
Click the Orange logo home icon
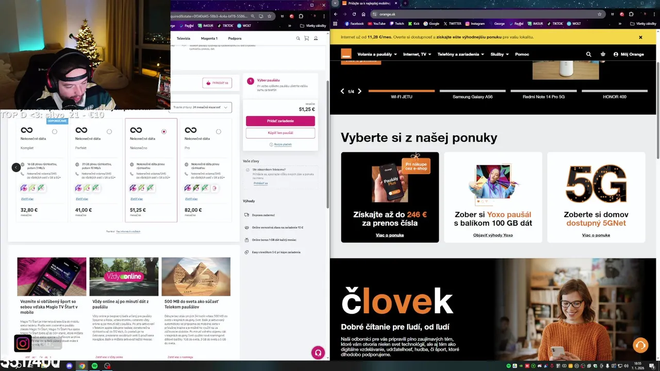point(346,54)
